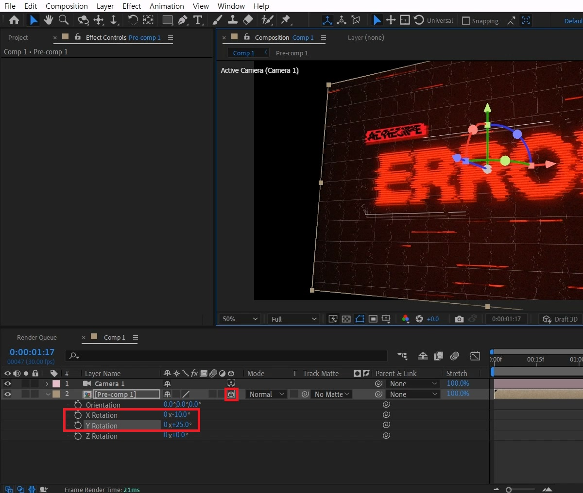Select the Rotation tool
This screenshot has height=493, width=583.
(133, 20)
